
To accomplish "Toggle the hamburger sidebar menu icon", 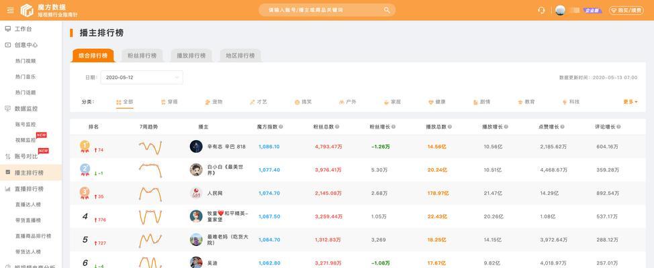I will [x=11, y=11].
